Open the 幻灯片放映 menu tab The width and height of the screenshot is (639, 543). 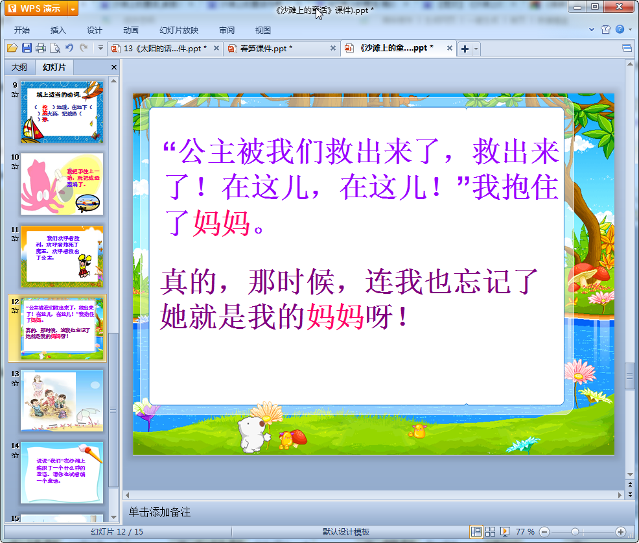tap(179, 30)
